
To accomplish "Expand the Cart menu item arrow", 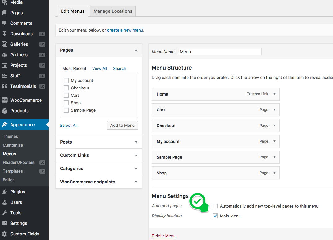I will coord(275,110).
